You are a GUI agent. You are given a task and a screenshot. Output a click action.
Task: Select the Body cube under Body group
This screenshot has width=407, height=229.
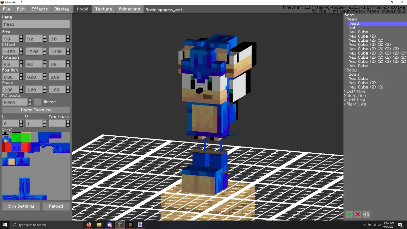353,74
